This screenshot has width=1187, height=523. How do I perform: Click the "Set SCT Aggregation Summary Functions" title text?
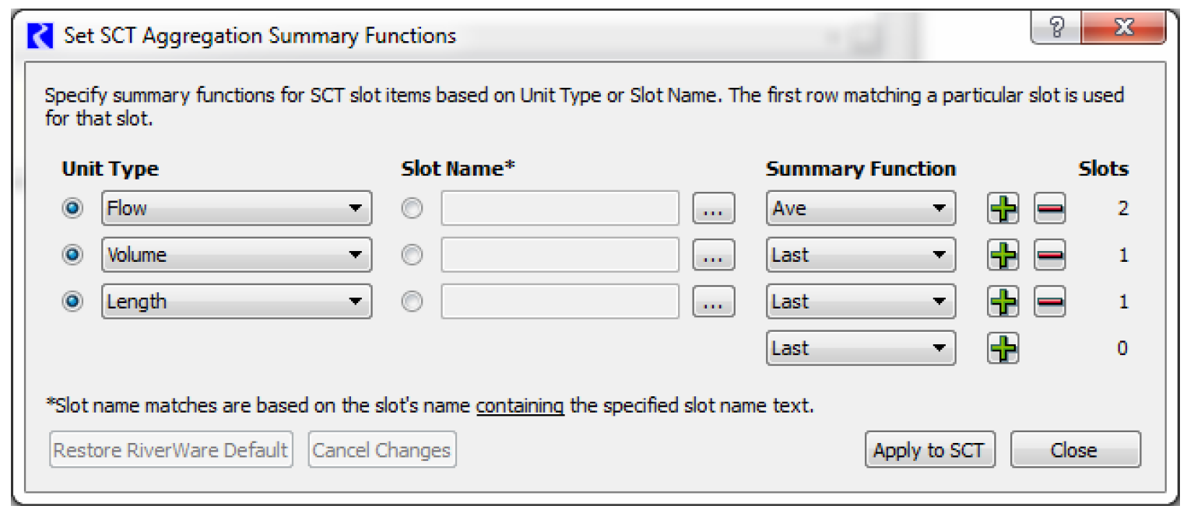click(x=260, y=36)
